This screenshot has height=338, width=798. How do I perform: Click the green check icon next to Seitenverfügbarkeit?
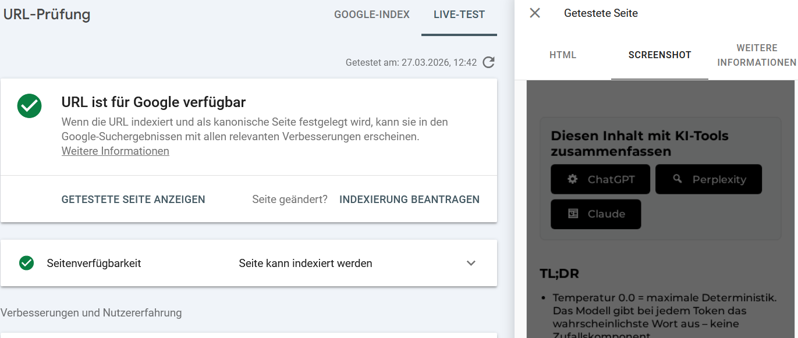point(26,263)
